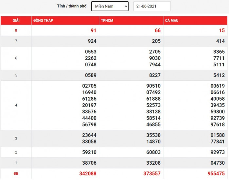Click the red prize 8 number 66
This screenshot has width=229, height=180.
[x=157, y=30]
